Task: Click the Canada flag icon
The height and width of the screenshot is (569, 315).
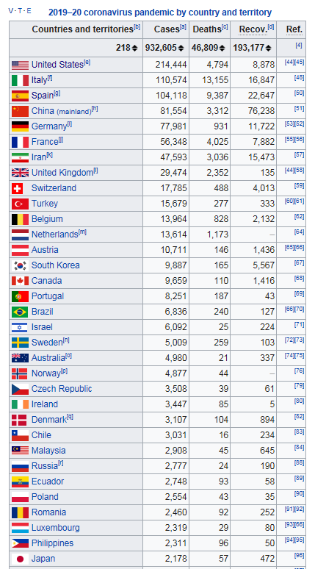Action: [20, 281]
